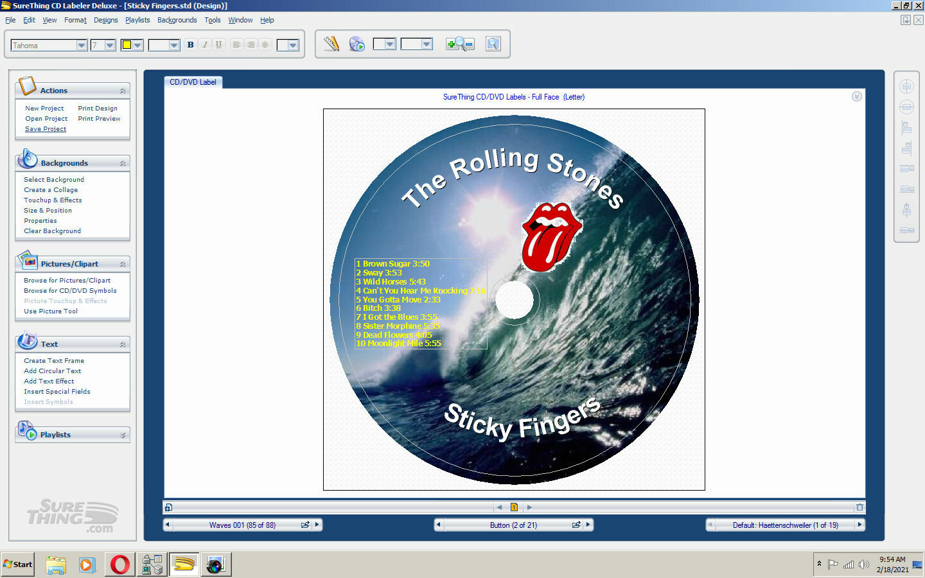Open the font size dropdown showing 7
Image resolution: width=925 pixels, height=578 pixels.
click(110, 45)
